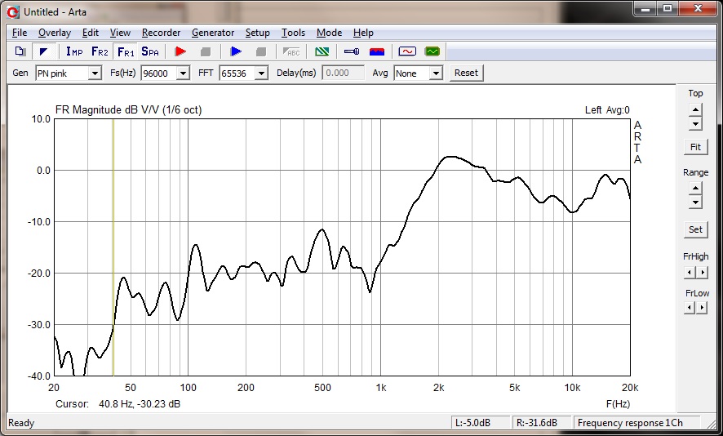Open the Setup menu
The height and width of the screenshot is (436, 723).
tap(257, 33)
